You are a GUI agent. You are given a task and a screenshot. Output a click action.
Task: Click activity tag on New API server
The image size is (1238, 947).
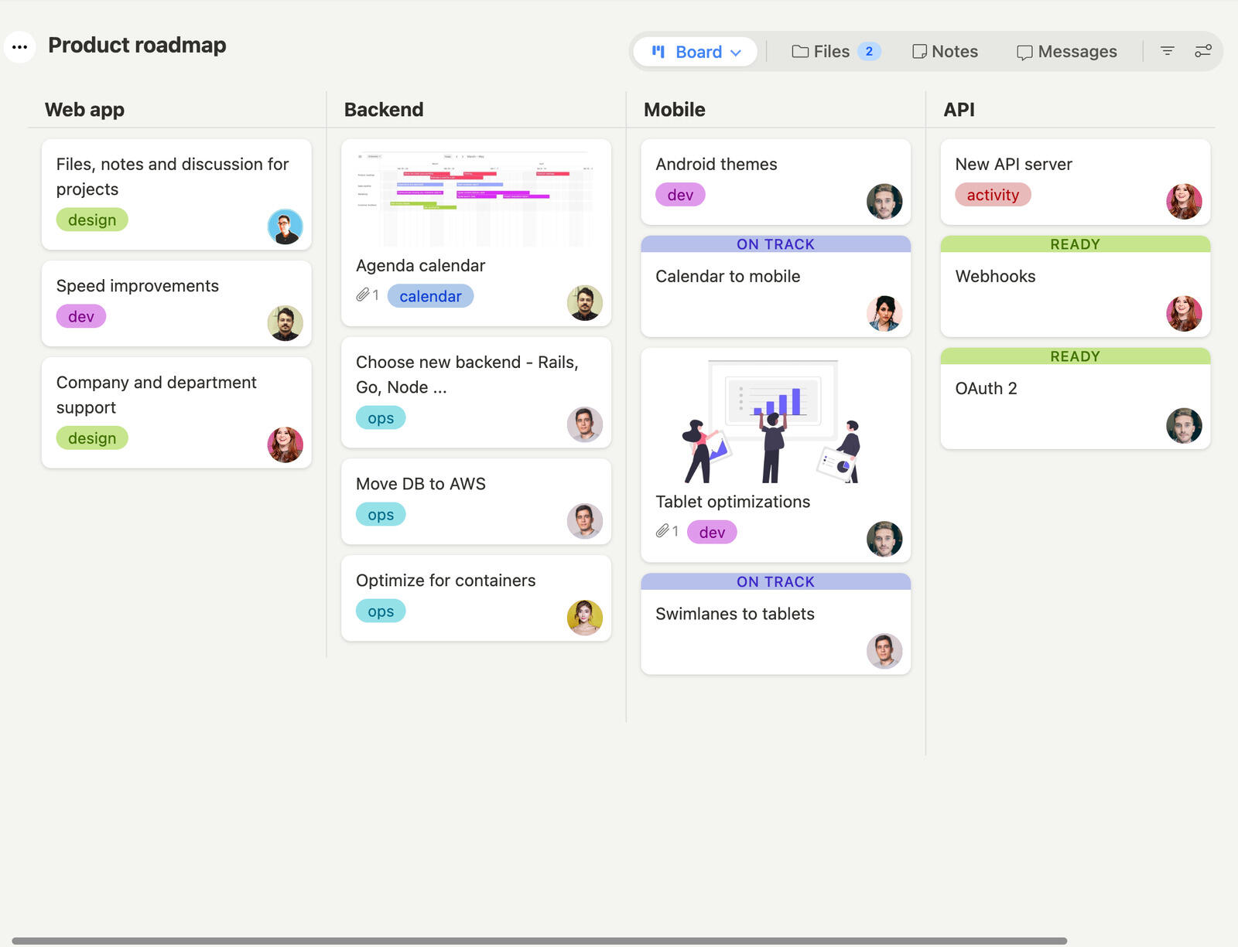(x=993, y=195)
